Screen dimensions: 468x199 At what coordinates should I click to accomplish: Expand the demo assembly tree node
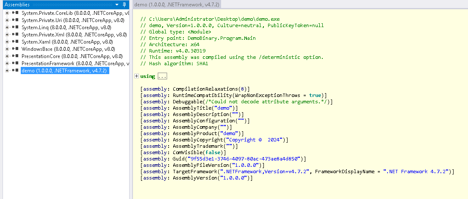tap(7, 70)
